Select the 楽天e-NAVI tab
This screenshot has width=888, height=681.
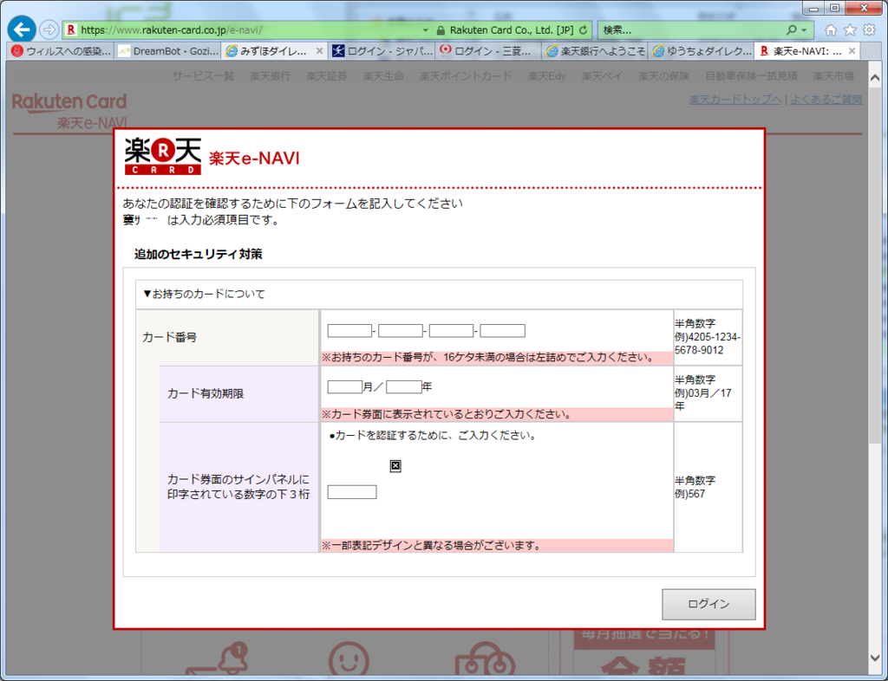tap(806, 51)
